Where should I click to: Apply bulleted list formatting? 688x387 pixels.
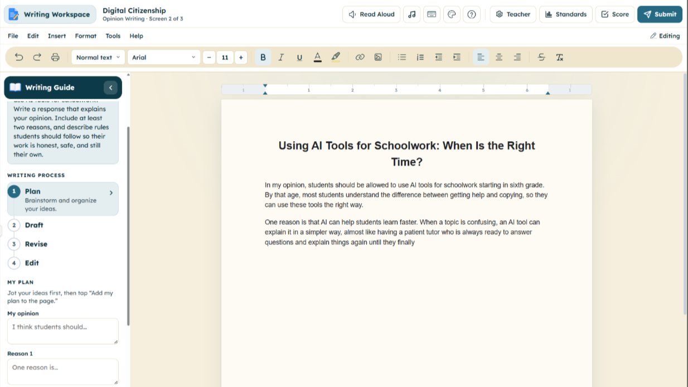pyautogui.click(x=402, y=57)
